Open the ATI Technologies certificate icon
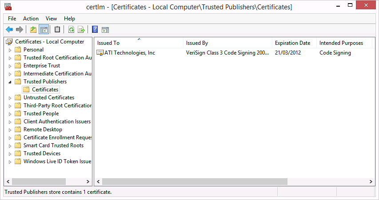This screenshot has width=379, height=200. click(x=100, y=53)
